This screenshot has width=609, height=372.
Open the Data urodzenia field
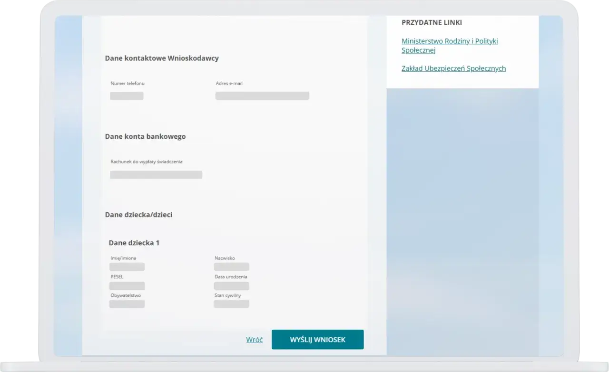[x=231, y=286]
